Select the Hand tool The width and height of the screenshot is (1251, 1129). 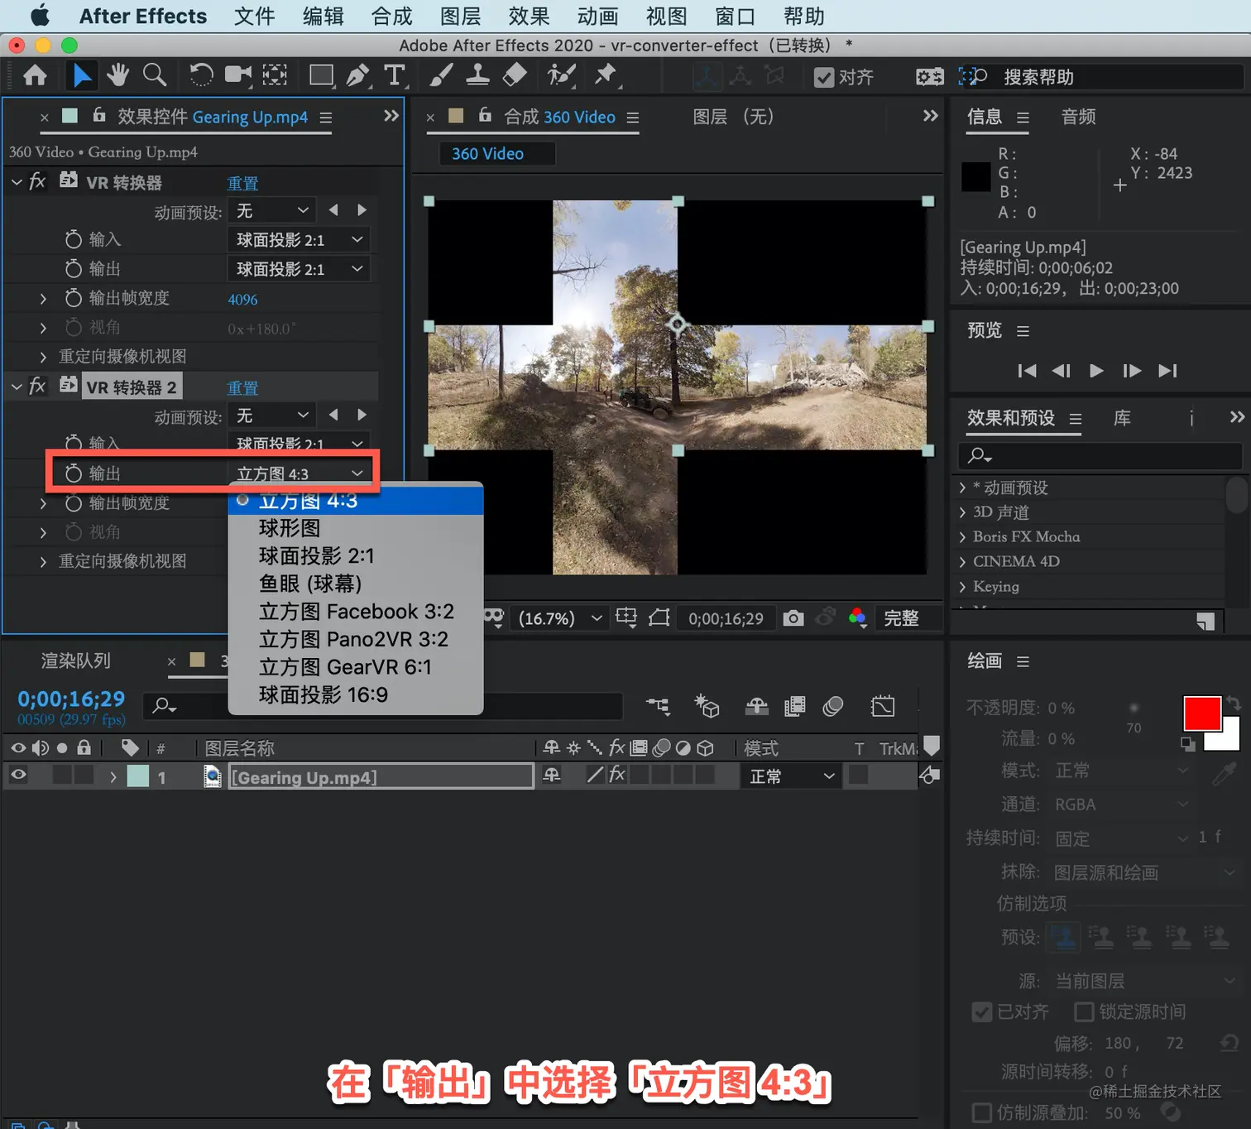[x=117, y=75]
